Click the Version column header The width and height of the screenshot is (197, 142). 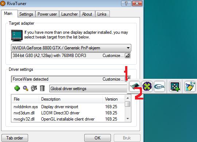coord(114,99)
